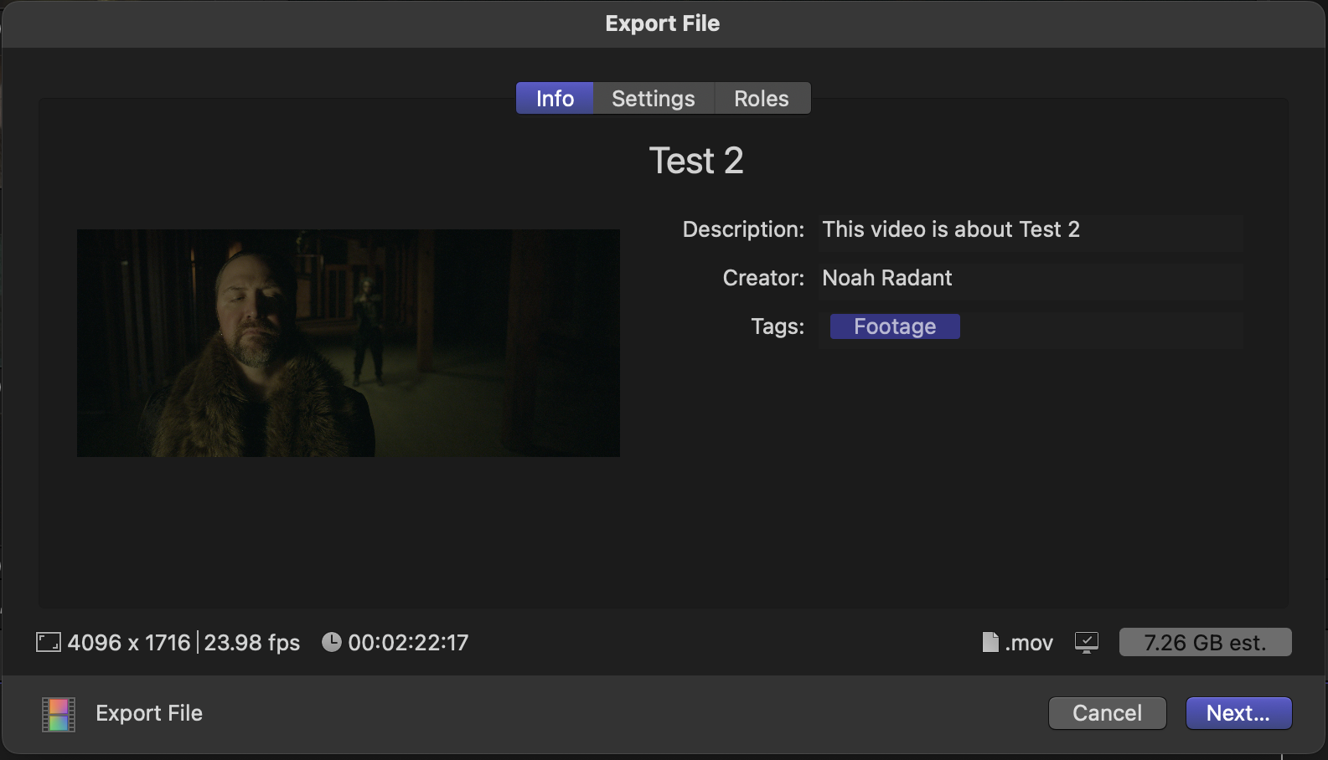Click the Description: label

click(x=743, y=229)
